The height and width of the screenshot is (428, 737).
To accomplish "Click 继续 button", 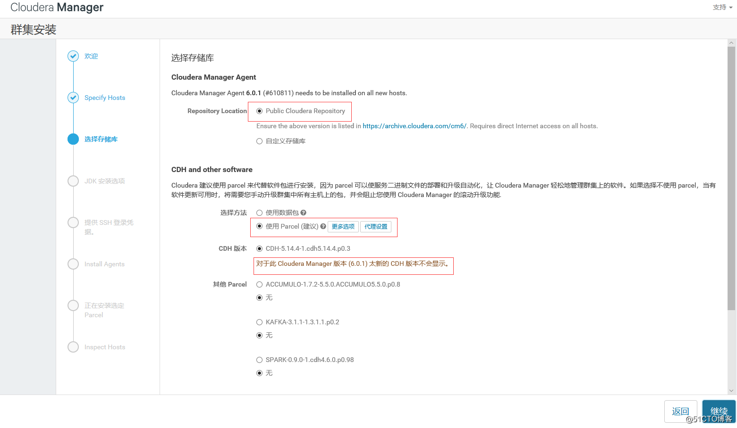I will 719,412.
